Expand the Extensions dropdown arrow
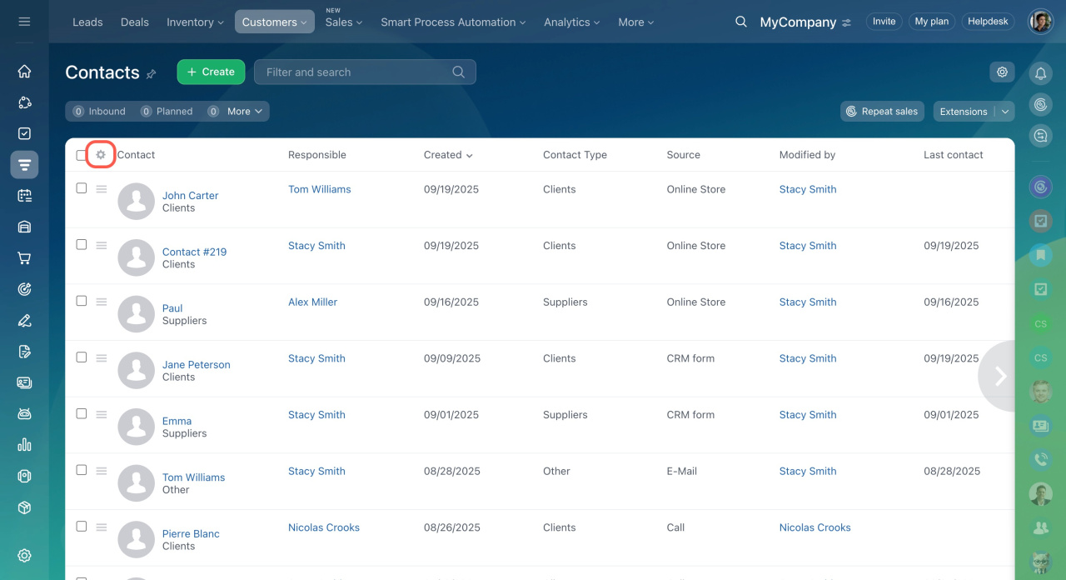 tap(1005, 112)
